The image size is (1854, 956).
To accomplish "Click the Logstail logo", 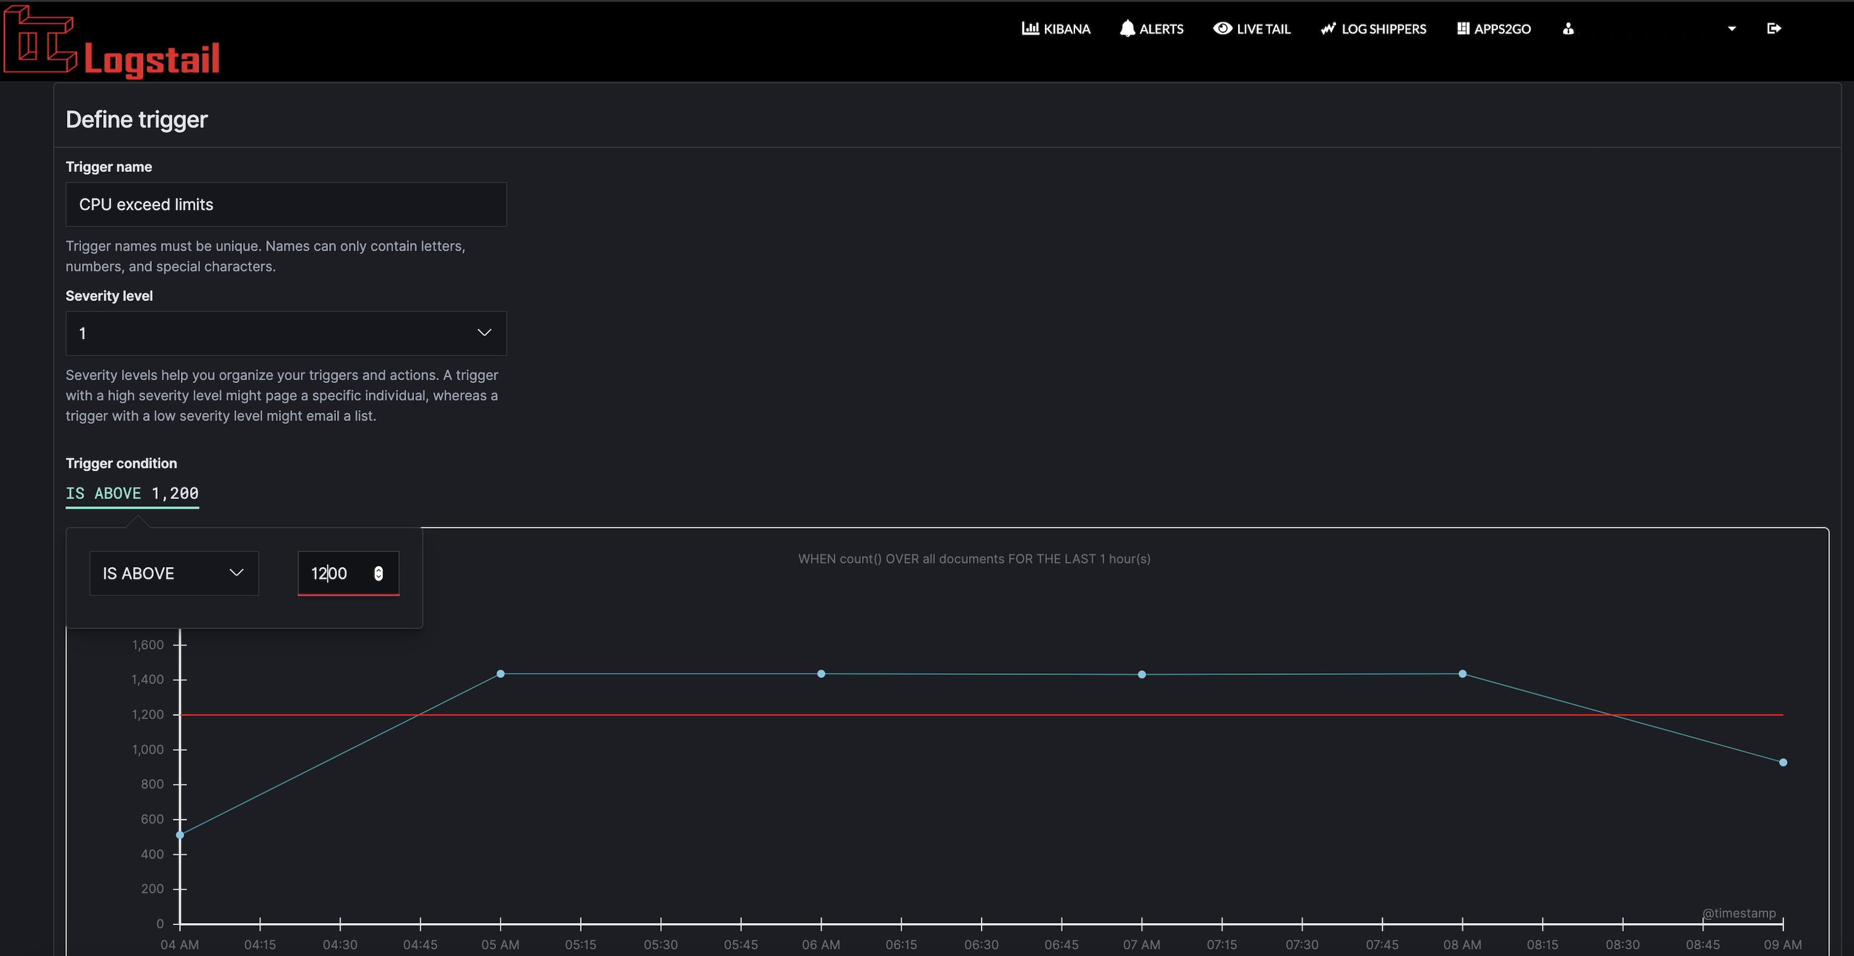I will click(x=112, y=41).
